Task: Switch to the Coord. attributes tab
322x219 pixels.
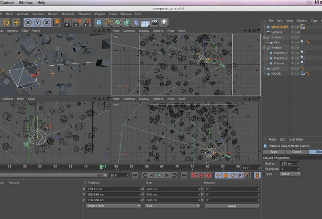Action: click(296, 152)
